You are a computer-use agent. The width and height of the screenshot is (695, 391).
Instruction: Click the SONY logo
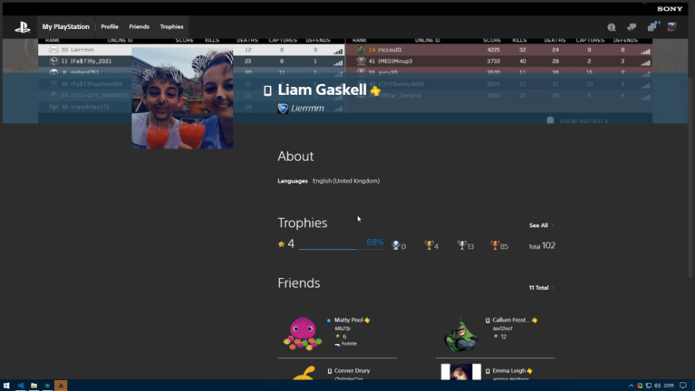[670, 9]
